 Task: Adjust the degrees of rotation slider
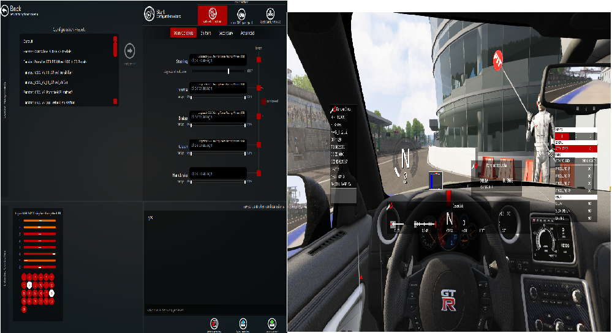[219, 71]
